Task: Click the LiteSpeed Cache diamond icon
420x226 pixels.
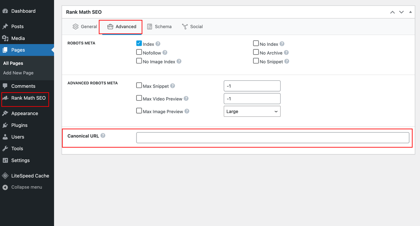Action: 5,176
